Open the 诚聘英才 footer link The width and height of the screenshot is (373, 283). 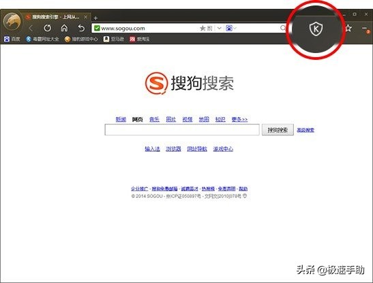click(x=190, y=188)
